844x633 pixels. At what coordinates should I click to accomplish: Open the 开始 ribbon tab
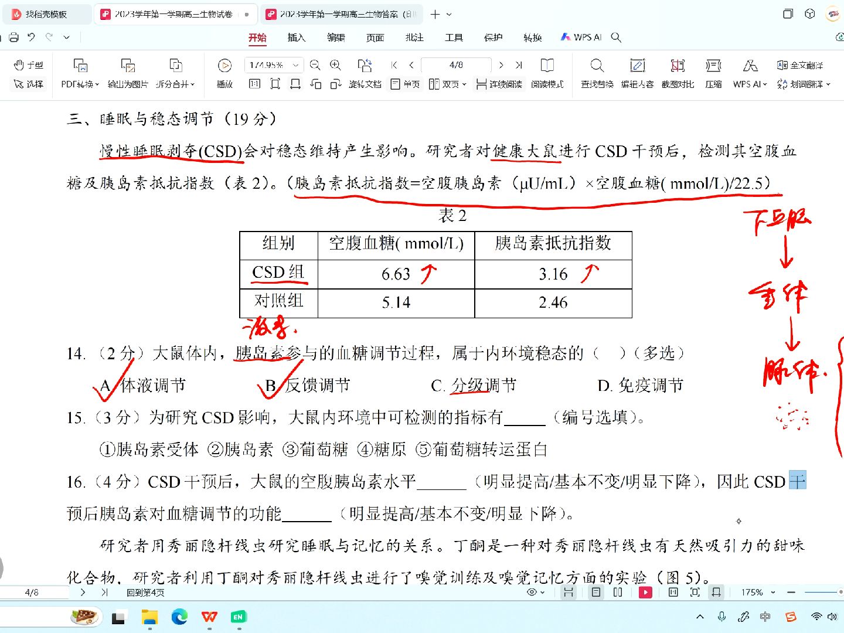pyautogui.click(x=257, y=38)
